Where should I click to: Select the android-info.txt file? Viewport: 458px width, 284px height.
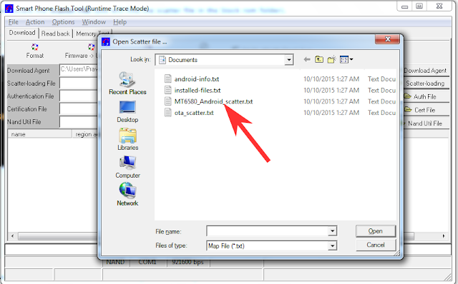197,79
